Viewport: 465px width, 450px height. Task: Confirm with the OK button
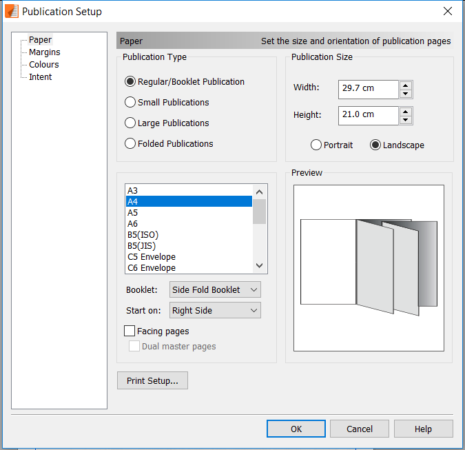[296, 429]
